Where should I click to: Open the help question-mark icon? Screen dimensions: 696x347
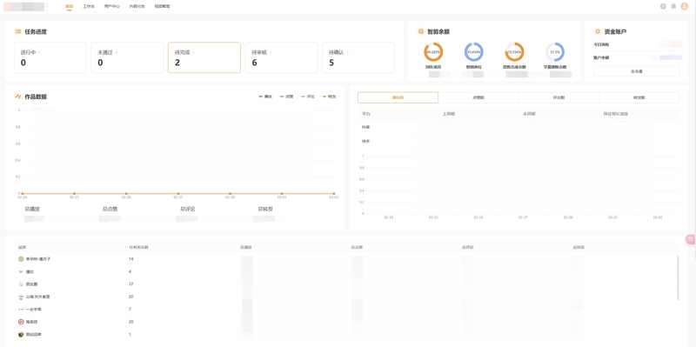click(x=663, y=6)
